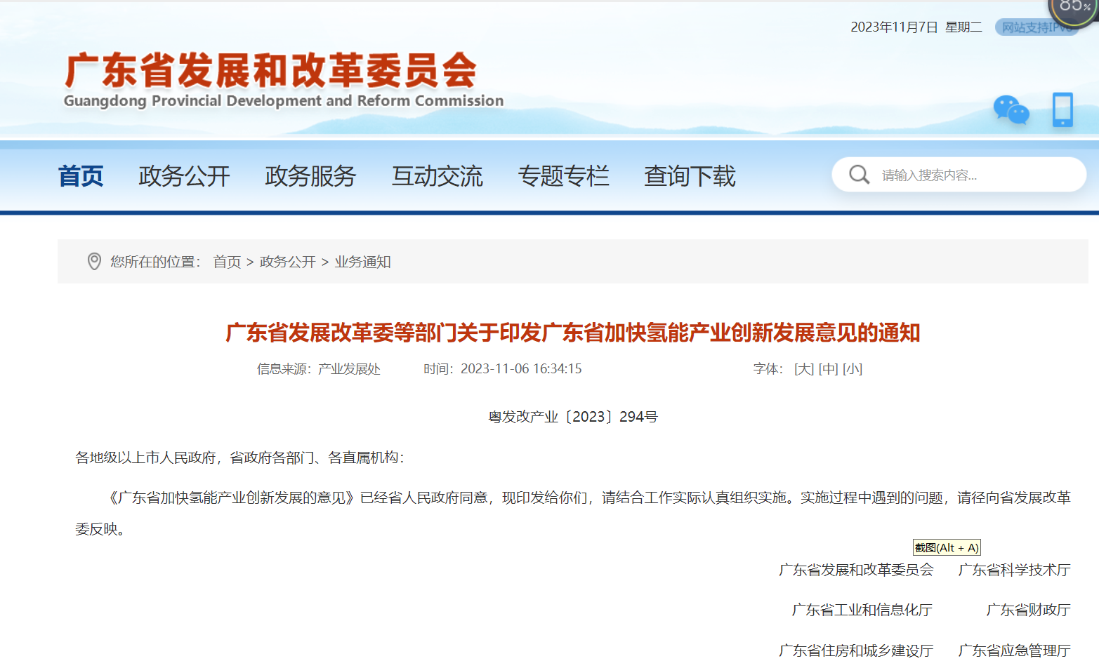Click 政务公开 link in the breadcrumb
The width and height of the screenshot is (1099, 668).
[x=288, y=262]
